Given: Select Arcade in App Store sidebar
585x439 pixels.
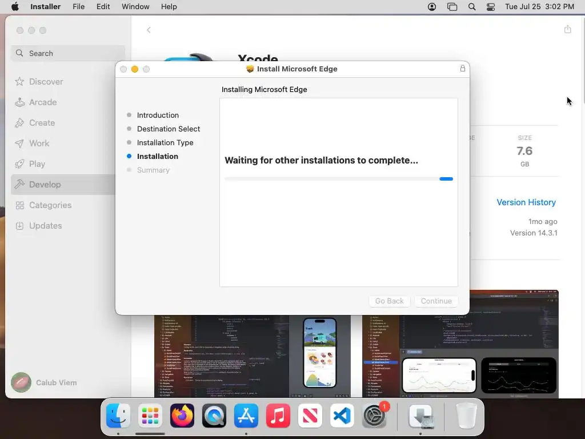Looking at the screenshot, I should (64, 102).
